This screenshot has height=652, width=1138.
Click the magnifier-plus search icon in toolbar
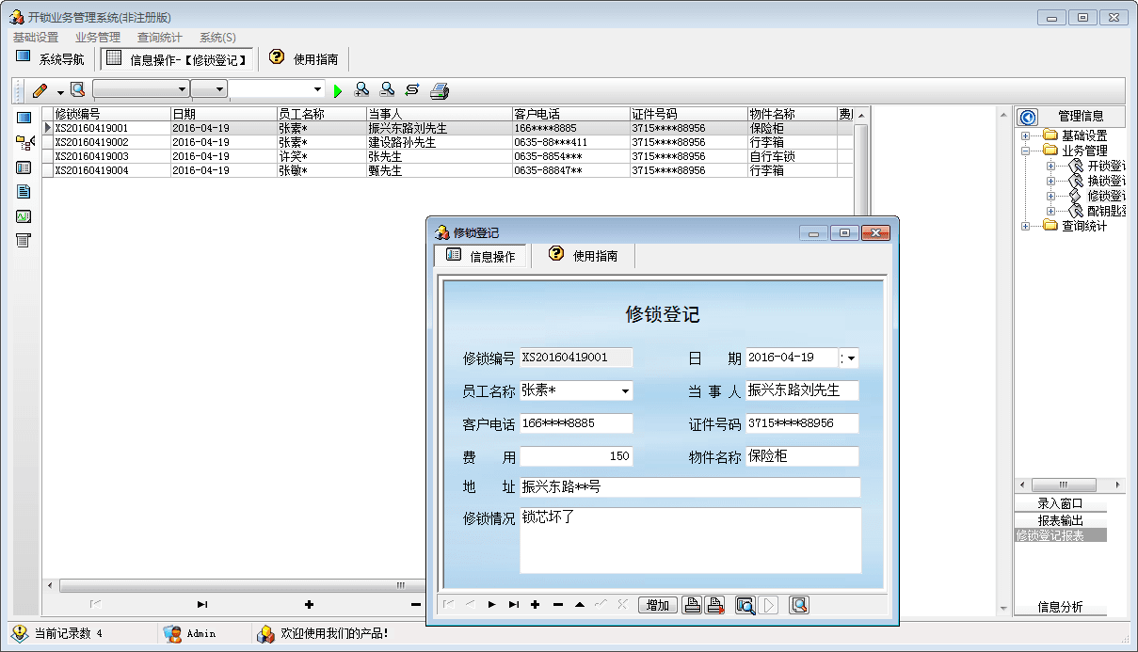click(361, 90)
